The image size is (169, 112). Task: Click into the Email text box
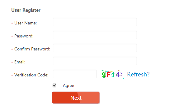coord(95,61)
